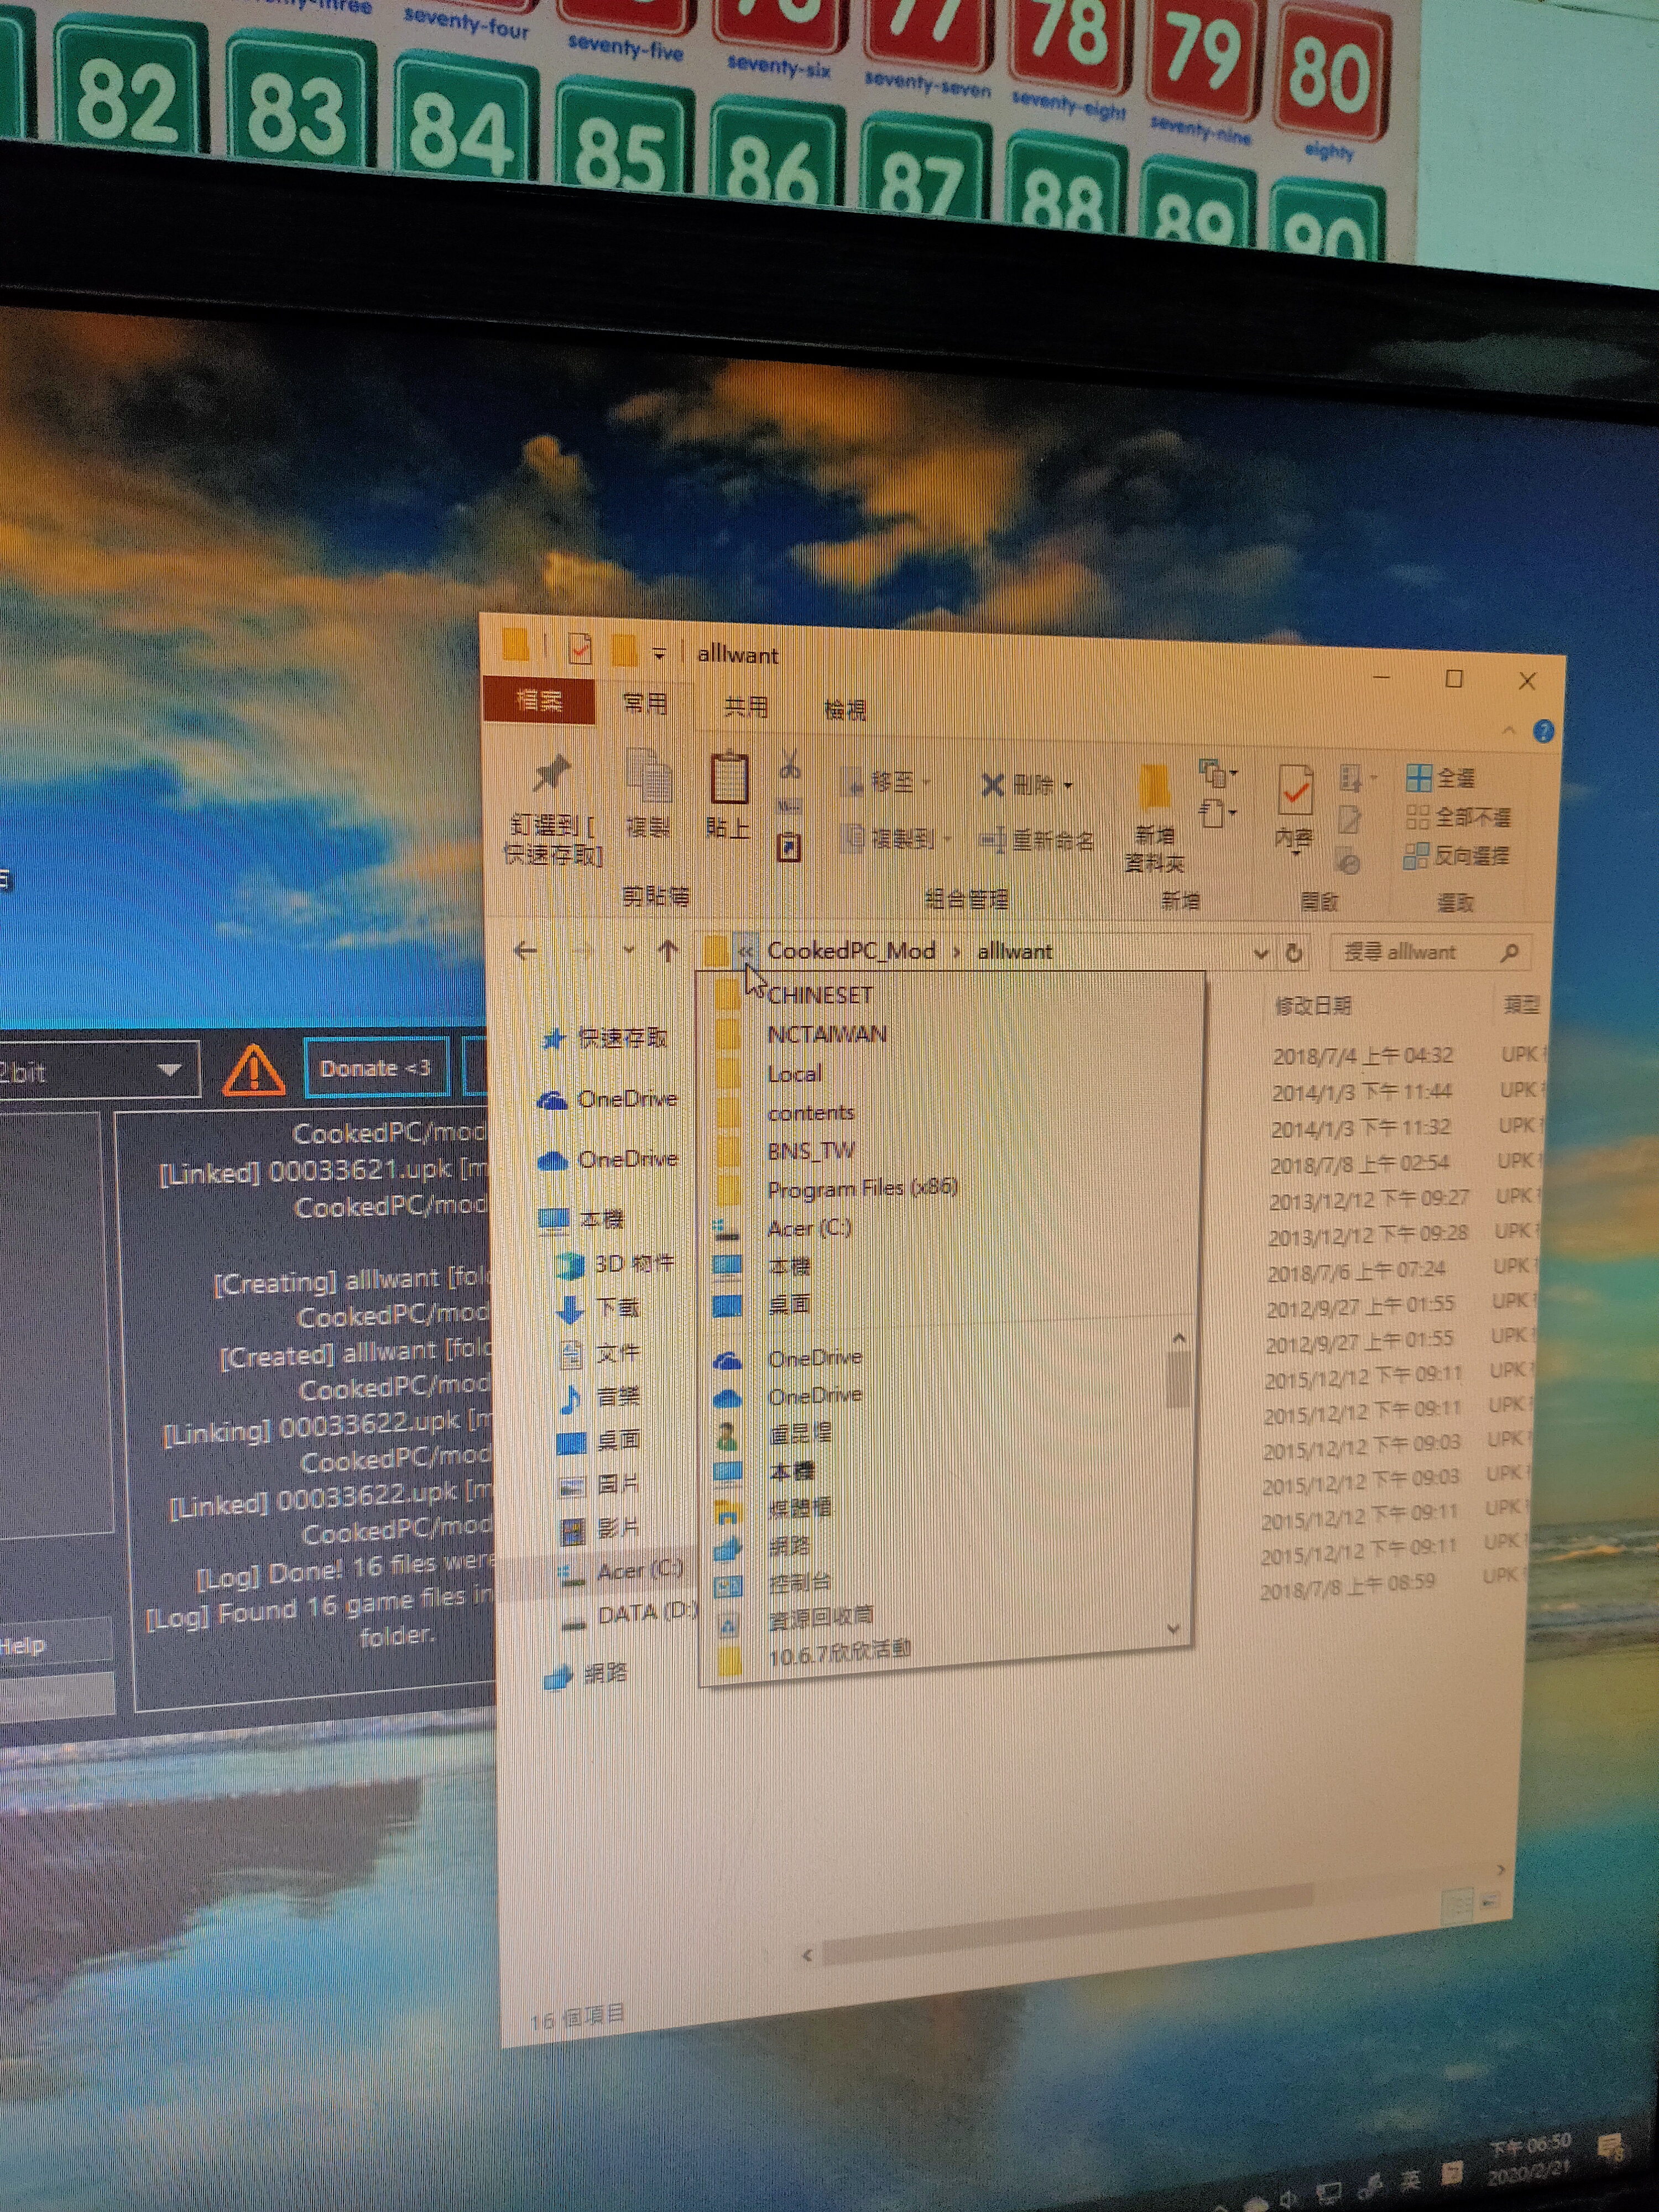This screenshot has height=2212, width=1659.
Task: Select Program Files (x86) in dropdown list
Action: (x=861, y=1188)
